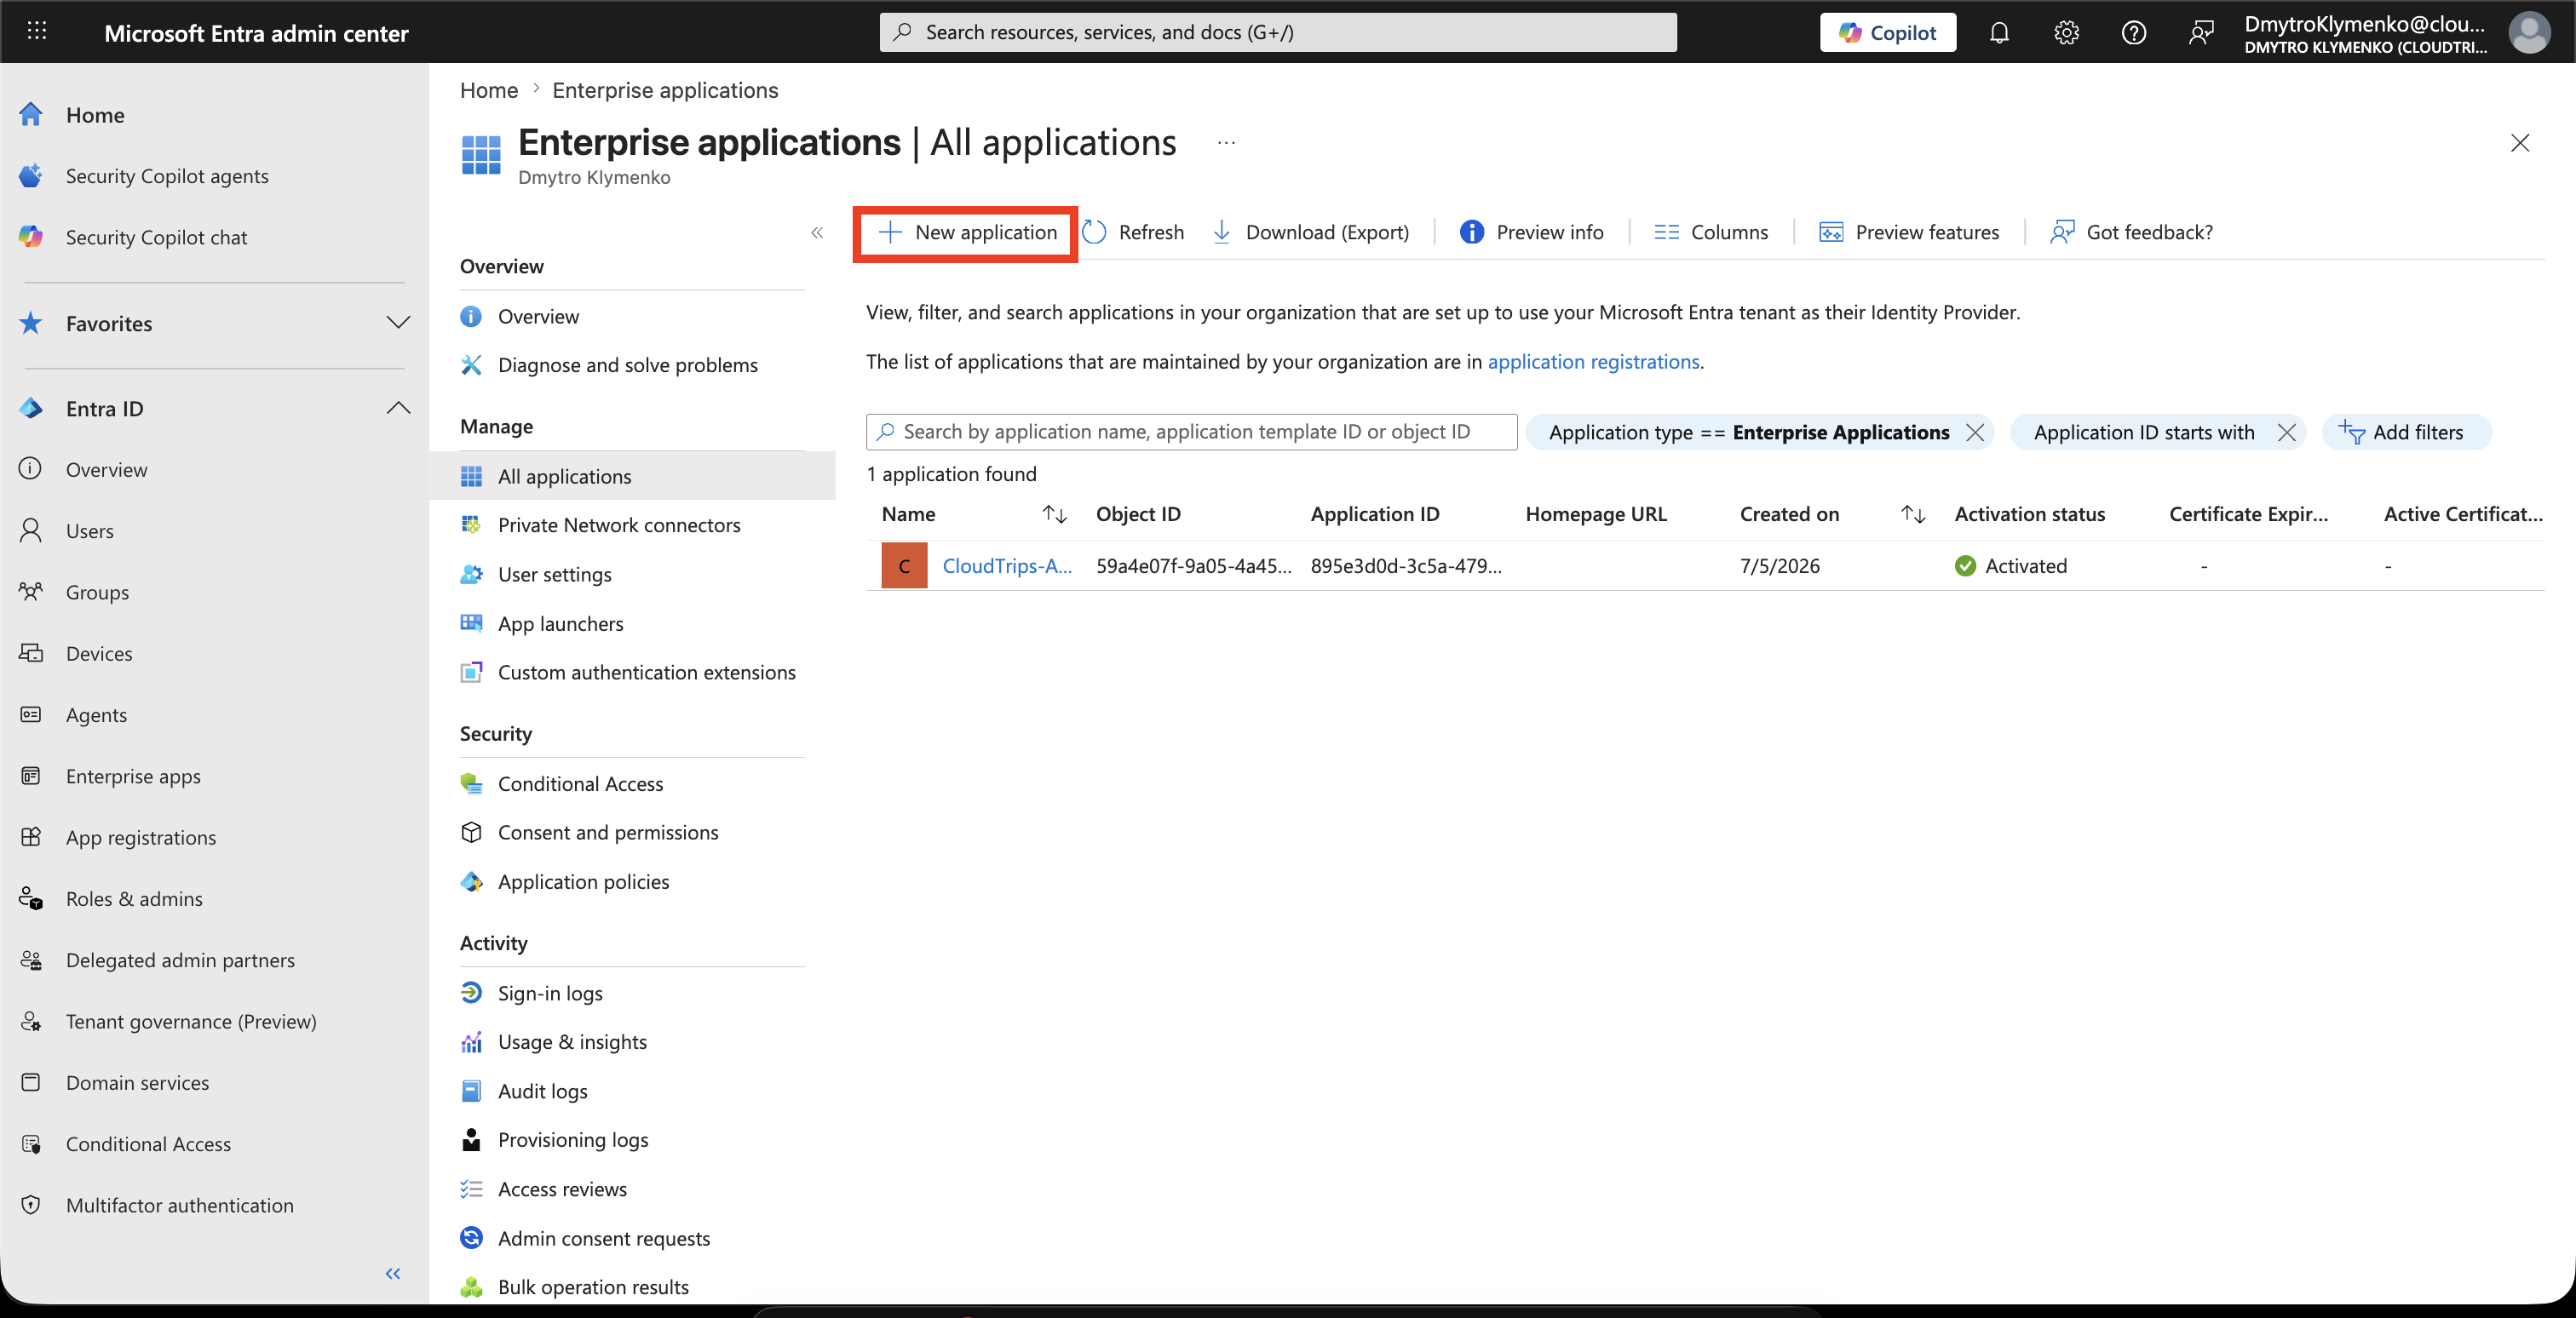
Task: Open User settings
Action: tap(554, 574)
